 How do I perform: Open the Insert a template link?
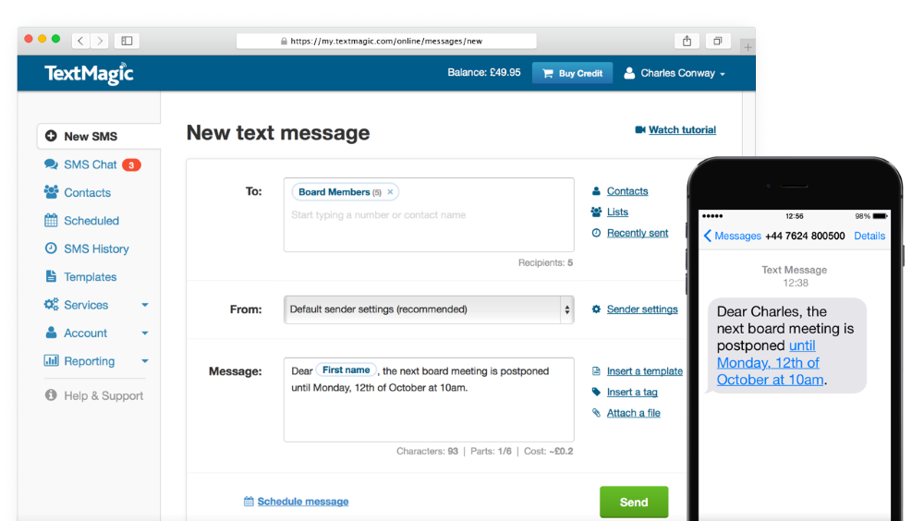(x=645, y=371)
